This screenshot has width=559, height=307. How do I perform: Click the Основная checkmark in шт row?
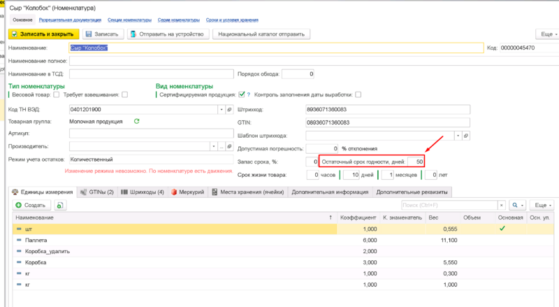coord(502,229)
